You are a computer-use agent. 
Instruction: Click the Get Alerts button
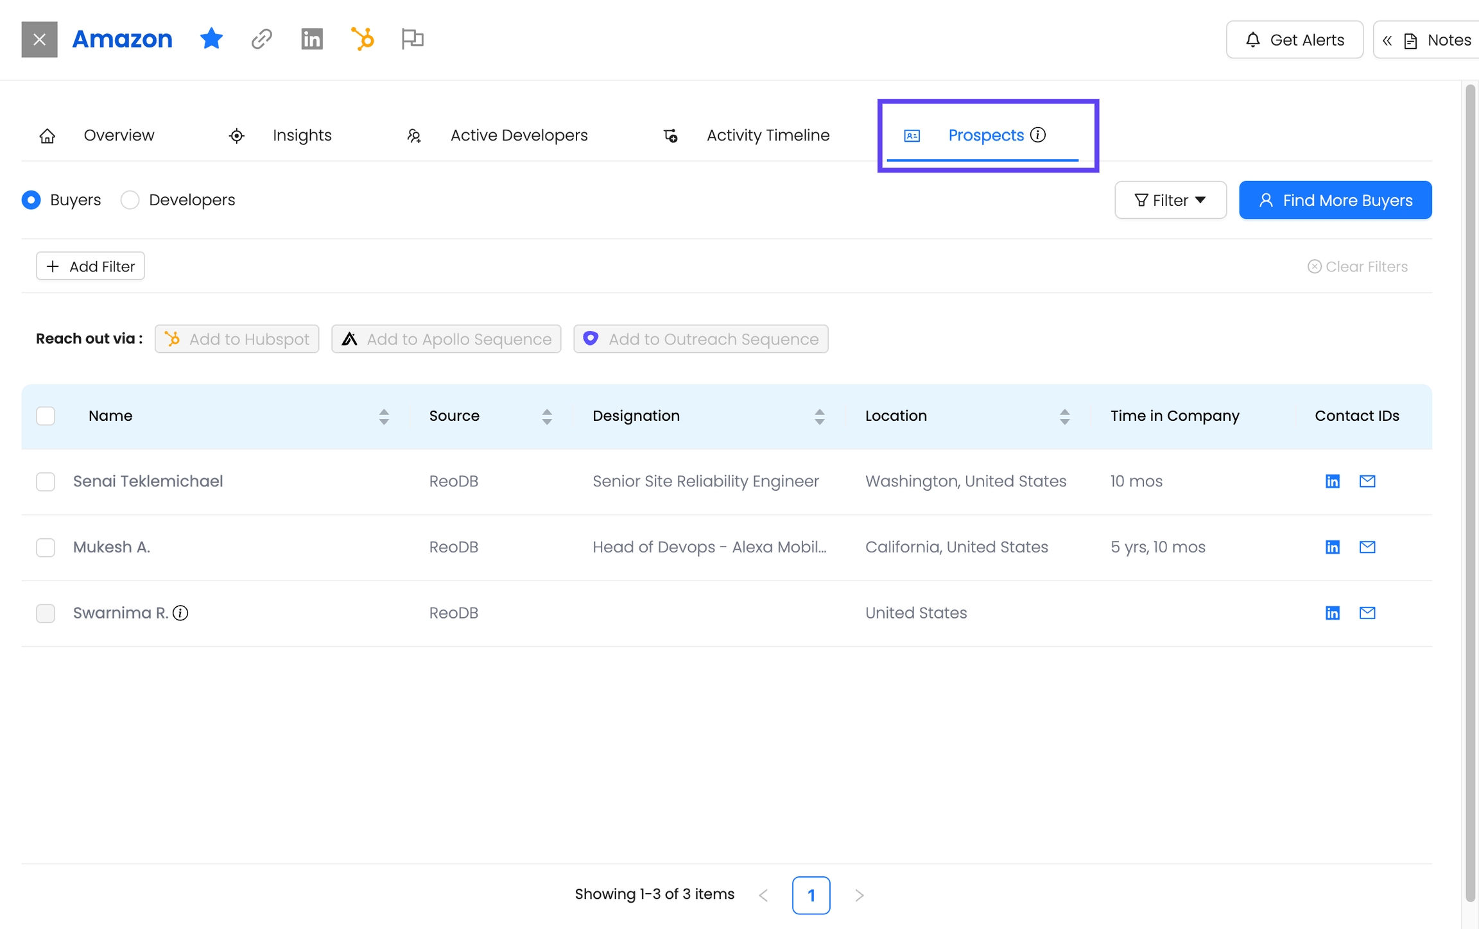pos(1294,40)
